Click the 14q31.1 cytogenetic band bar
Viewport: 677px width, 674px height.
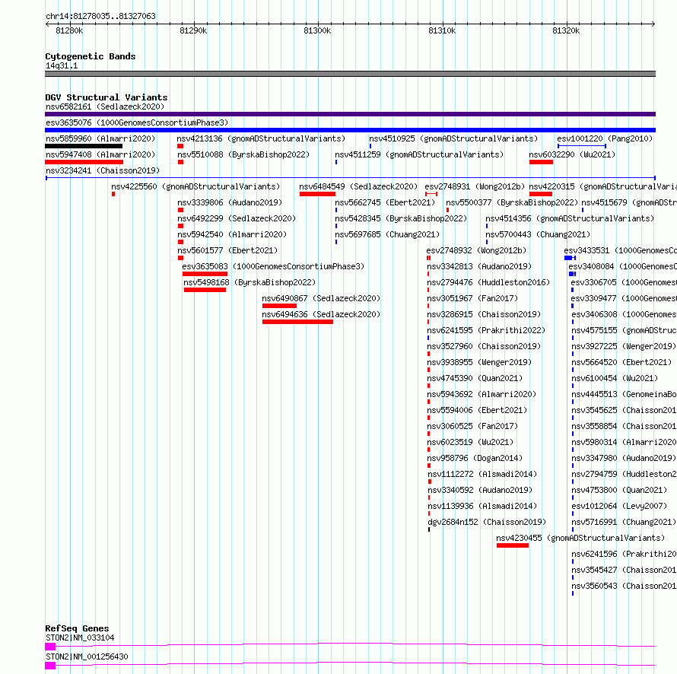pos(350,74)
